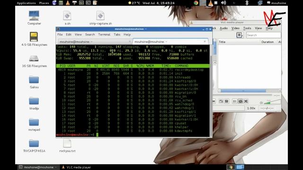Click the VLC cone icon in system tray
This screenshot has width=303, height=170.
point(210,3)
